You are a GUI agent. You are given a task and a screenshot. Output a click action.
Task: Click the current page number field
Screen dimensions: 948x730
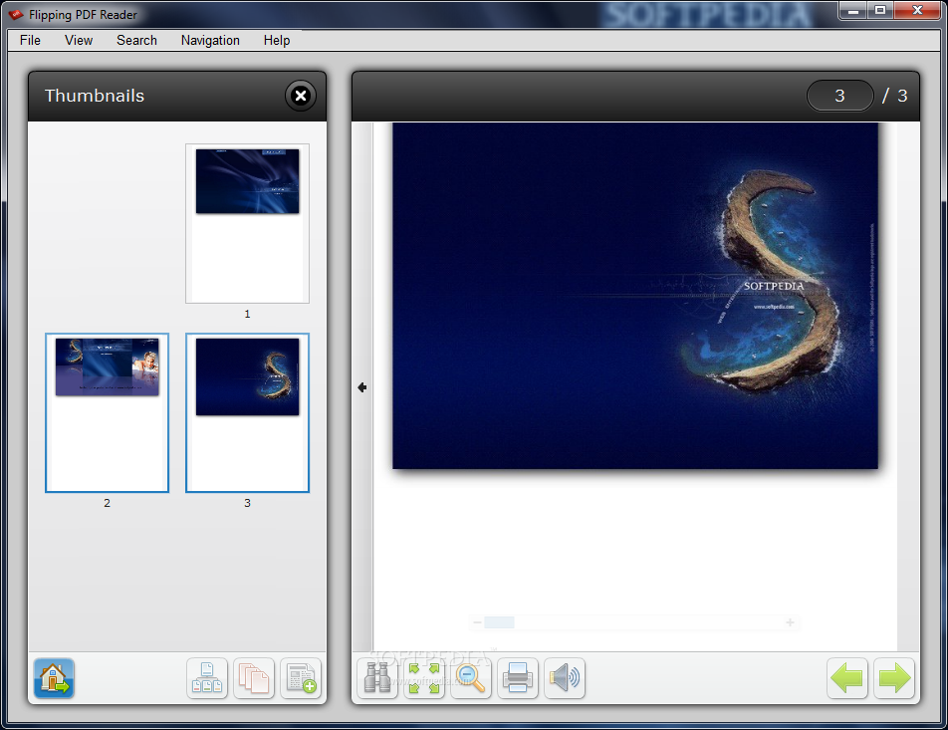839,96
